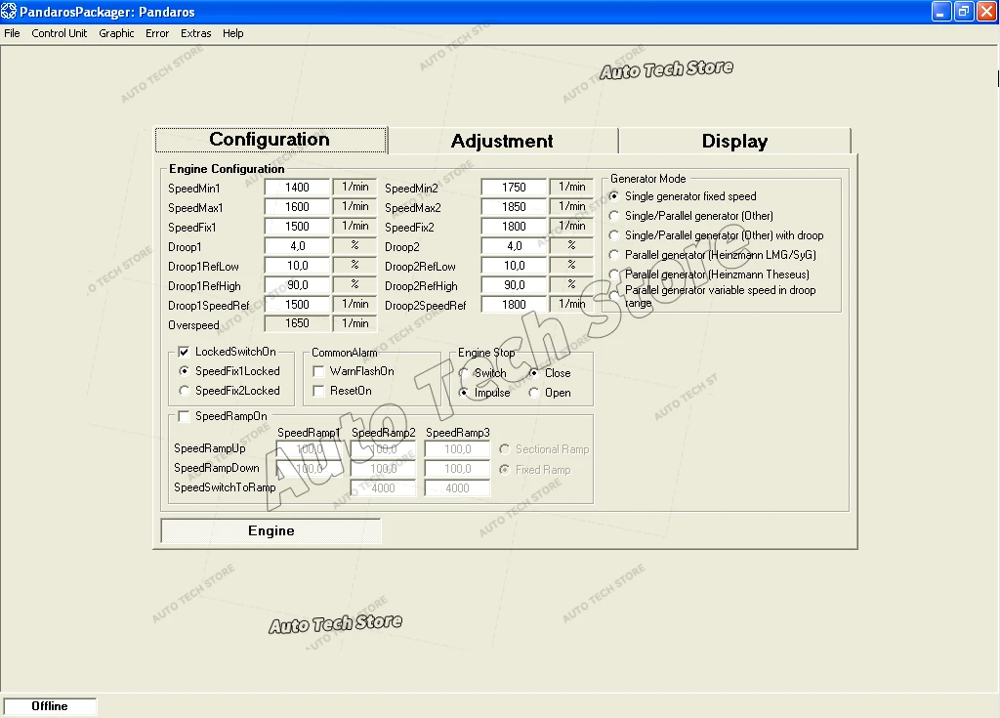The image size is (1000, 718).
Task: Enable the ResetOn checkbox
Action: pyautogui.click(x=318, y=391)
